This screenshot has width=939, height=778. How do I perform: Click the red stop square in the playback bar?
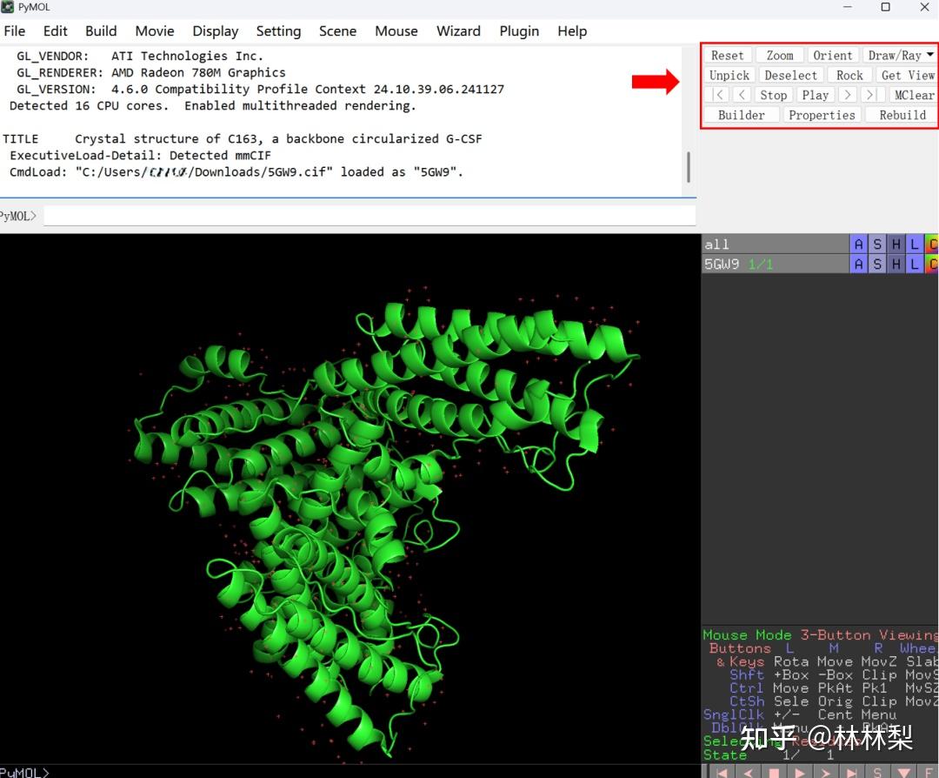tap(773, 772)
